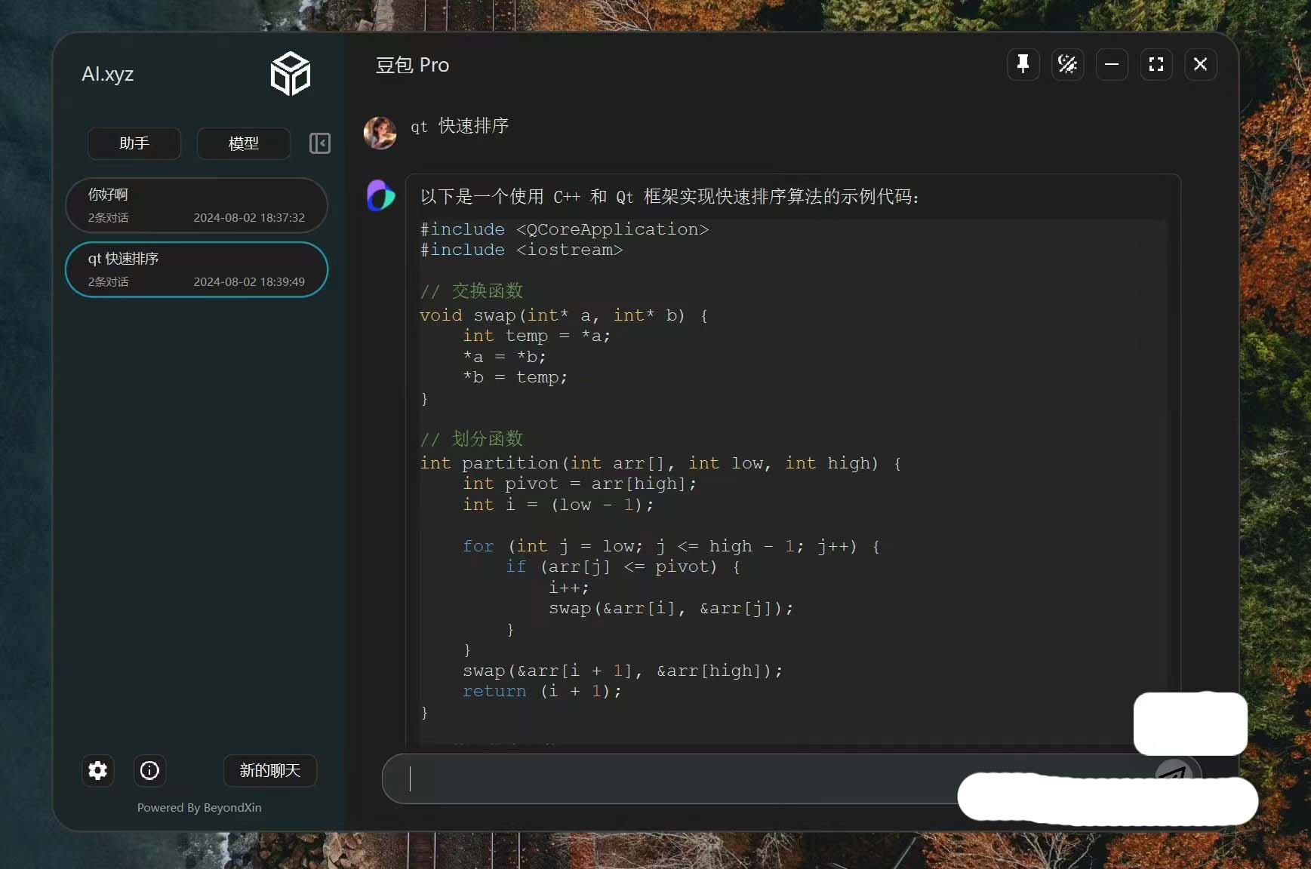Start a new chat with 新的聊天
The height and width of the screenshot is (869, 1311).
[270, 770]
